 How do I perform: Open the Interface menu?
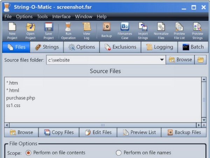(x=61, y=16)
